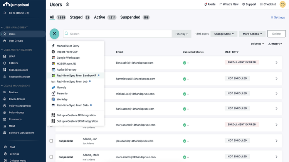
Task: Click the JumpCloud logo
Action: click(16, 5)
